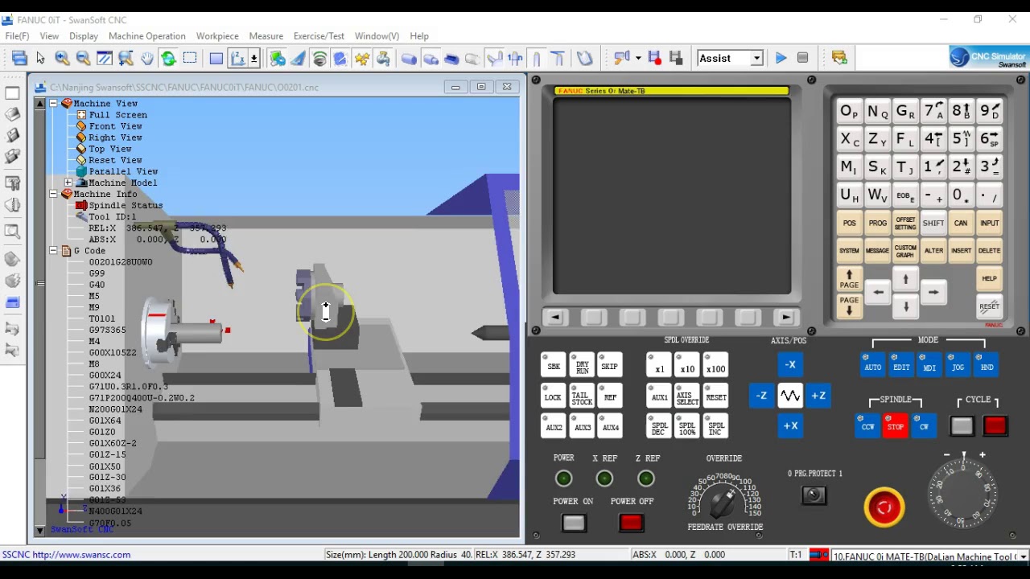Select the arrow pointer tool in toolbar

coord(41,58)
